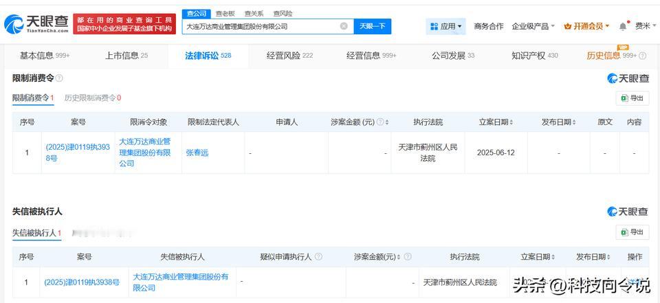The image size is (660, 303).
Task: Switch to 经营风险 tab
Action: coord(289,56)
